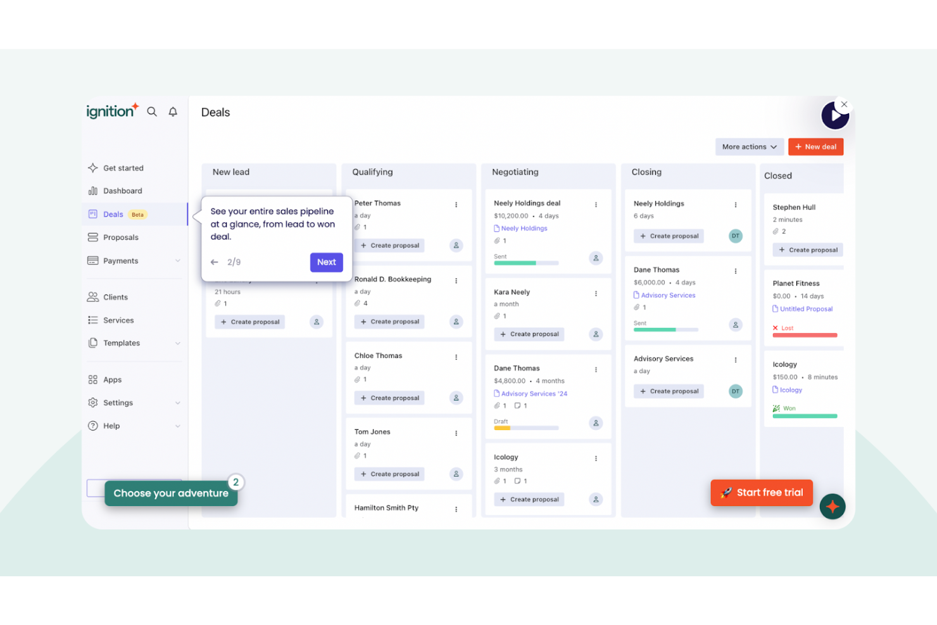Open the search magnifier icon
937x625 pixels.
(152, 111)
